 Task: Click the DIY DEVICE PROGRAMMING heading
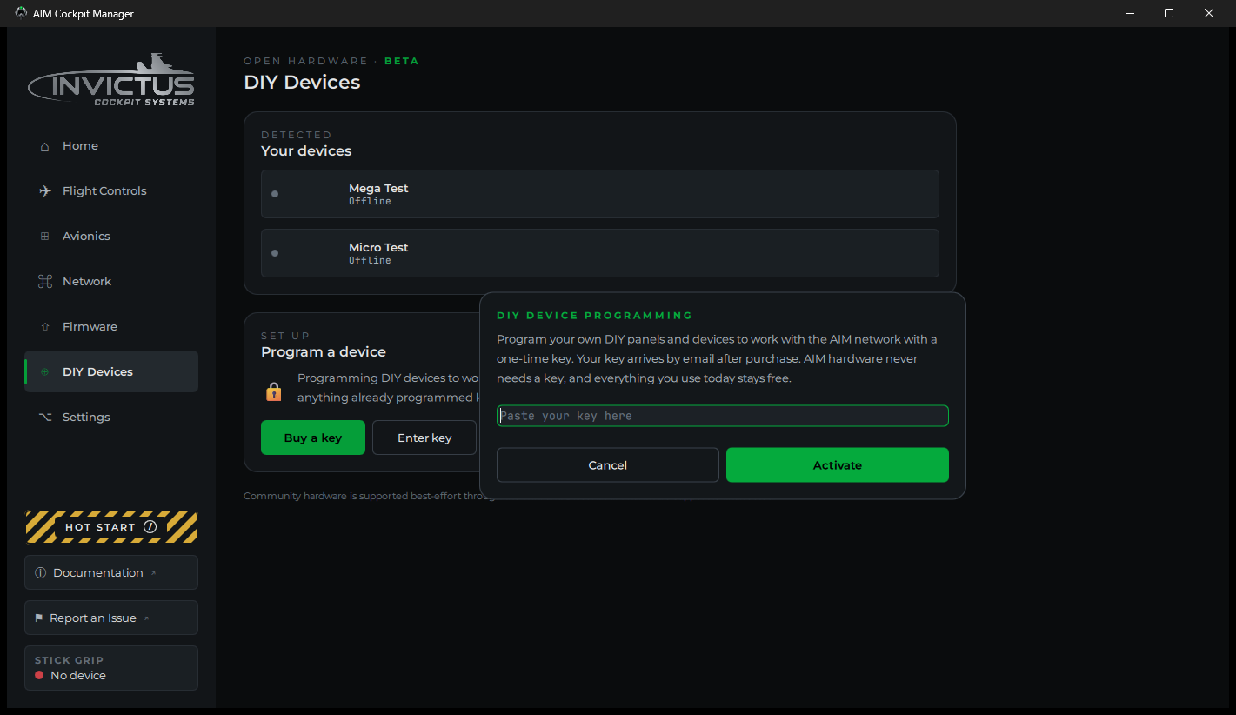point(595,316)
